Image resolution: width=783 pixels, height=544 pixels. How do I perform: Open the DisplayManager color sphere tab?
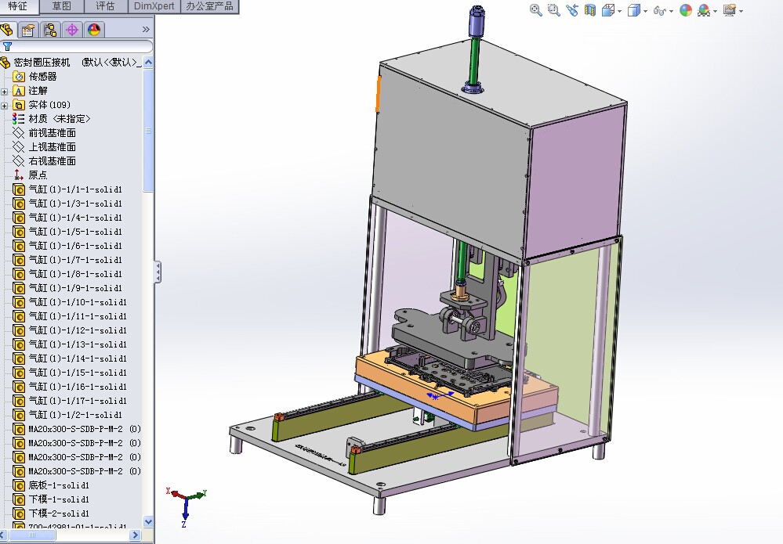[94, 30]
